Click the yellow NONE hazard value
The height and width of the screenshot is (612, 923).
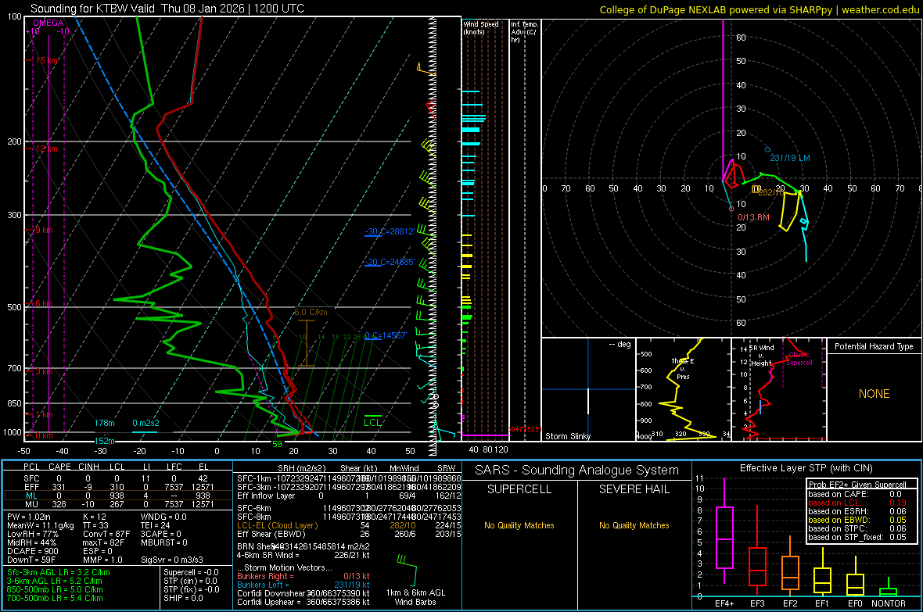[x=875, y=394]
